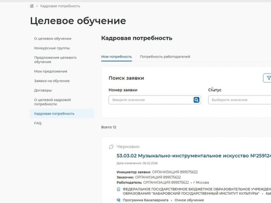Image resolution: width=271 pixels, height=203 pixels.
Task: Open Заявки на обучение
Action: (52, 81)
